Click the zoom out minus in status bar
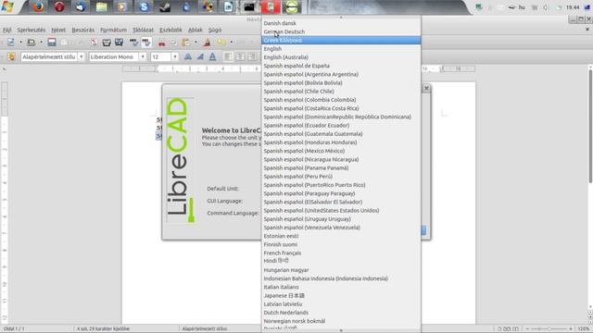The height and width of the screenshot is (333, 593). pyautogui.click(x=527, y=329)
